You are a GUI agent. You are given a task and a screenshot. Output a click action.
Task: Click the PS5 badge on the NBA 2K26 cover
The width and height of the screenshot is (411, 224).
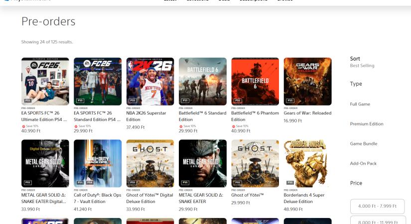point(133,101)
